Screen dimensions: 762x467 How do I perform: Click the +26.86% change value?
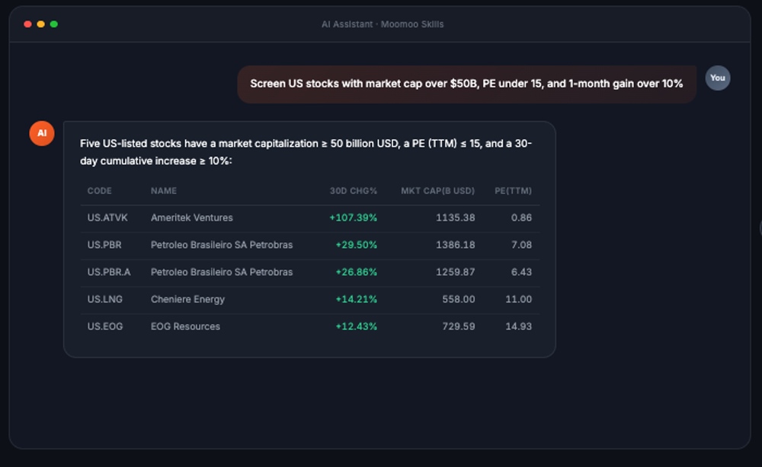point(356,272)
